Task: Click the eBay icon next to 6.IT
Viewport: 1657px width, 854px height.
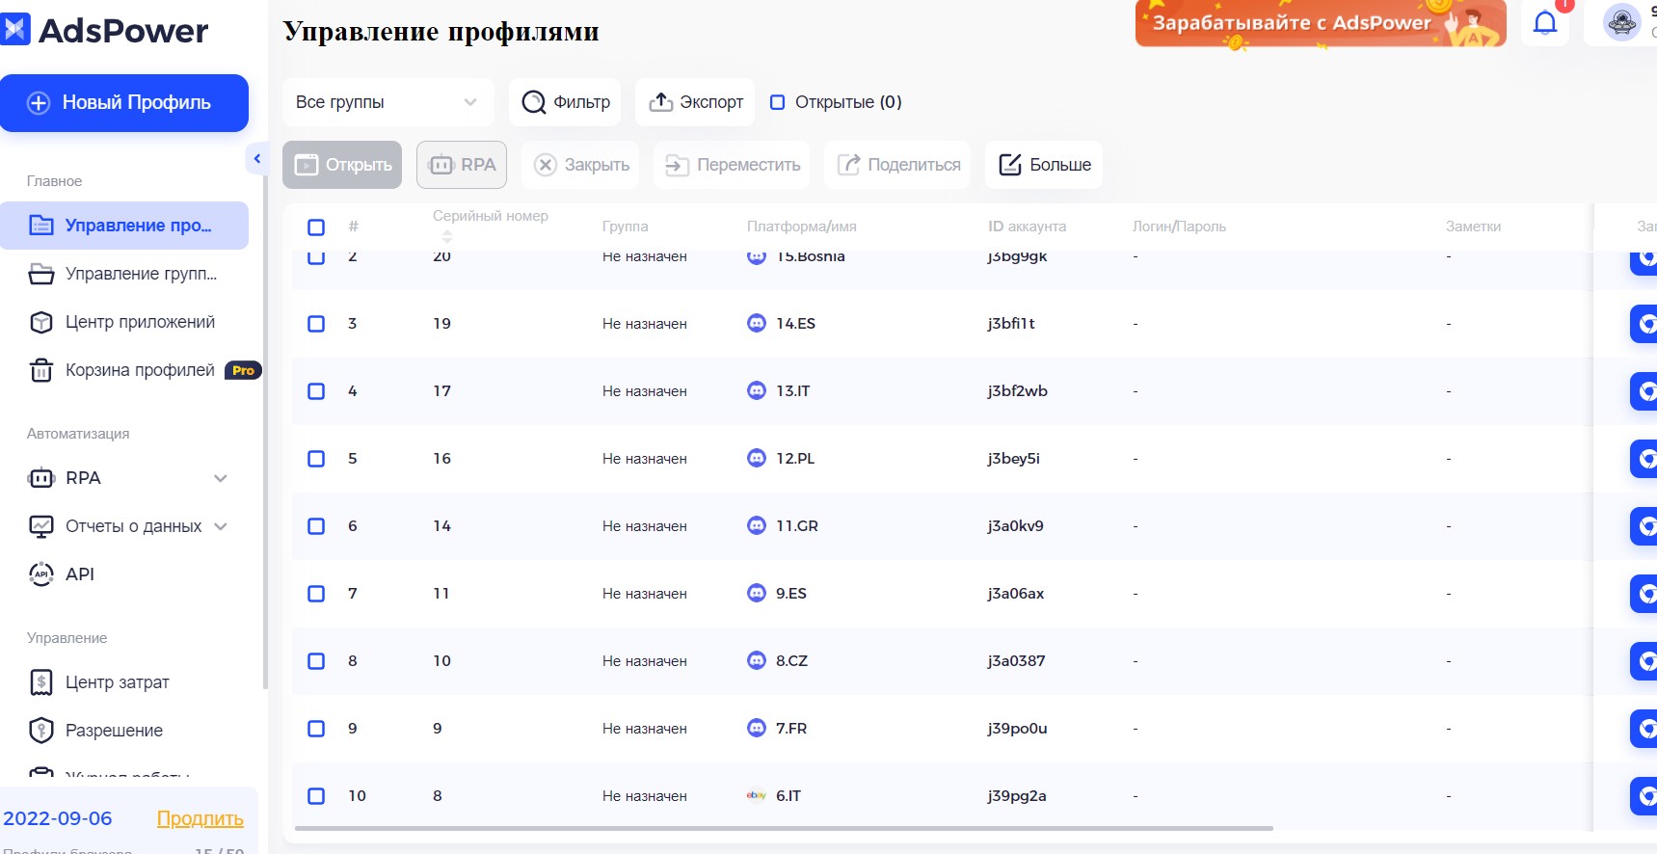Action: 757,795
